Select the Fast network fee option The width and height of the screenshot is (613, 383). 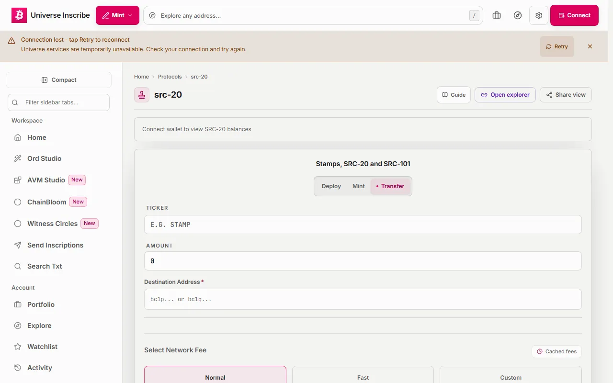pos(363,375)
